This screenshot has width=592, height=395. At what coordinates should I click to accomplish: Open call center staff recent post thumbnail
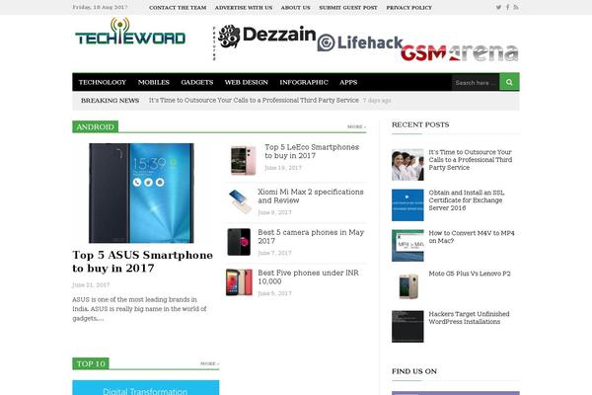coord(407,165)
